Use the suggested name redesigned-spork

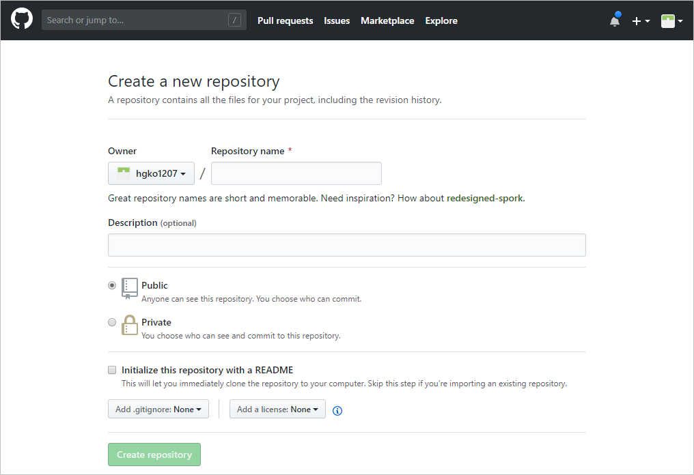[485, 198]
